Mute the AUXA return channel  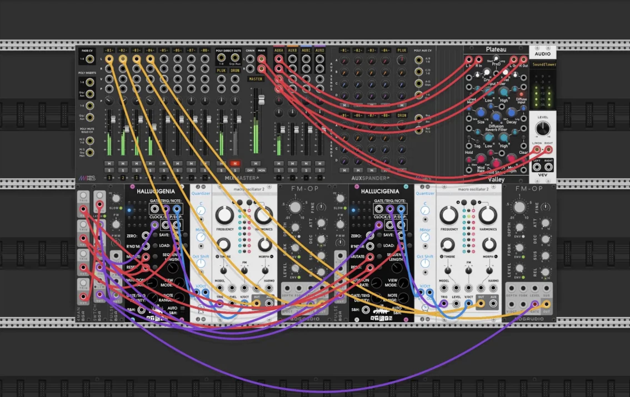(x=279, y=164)
